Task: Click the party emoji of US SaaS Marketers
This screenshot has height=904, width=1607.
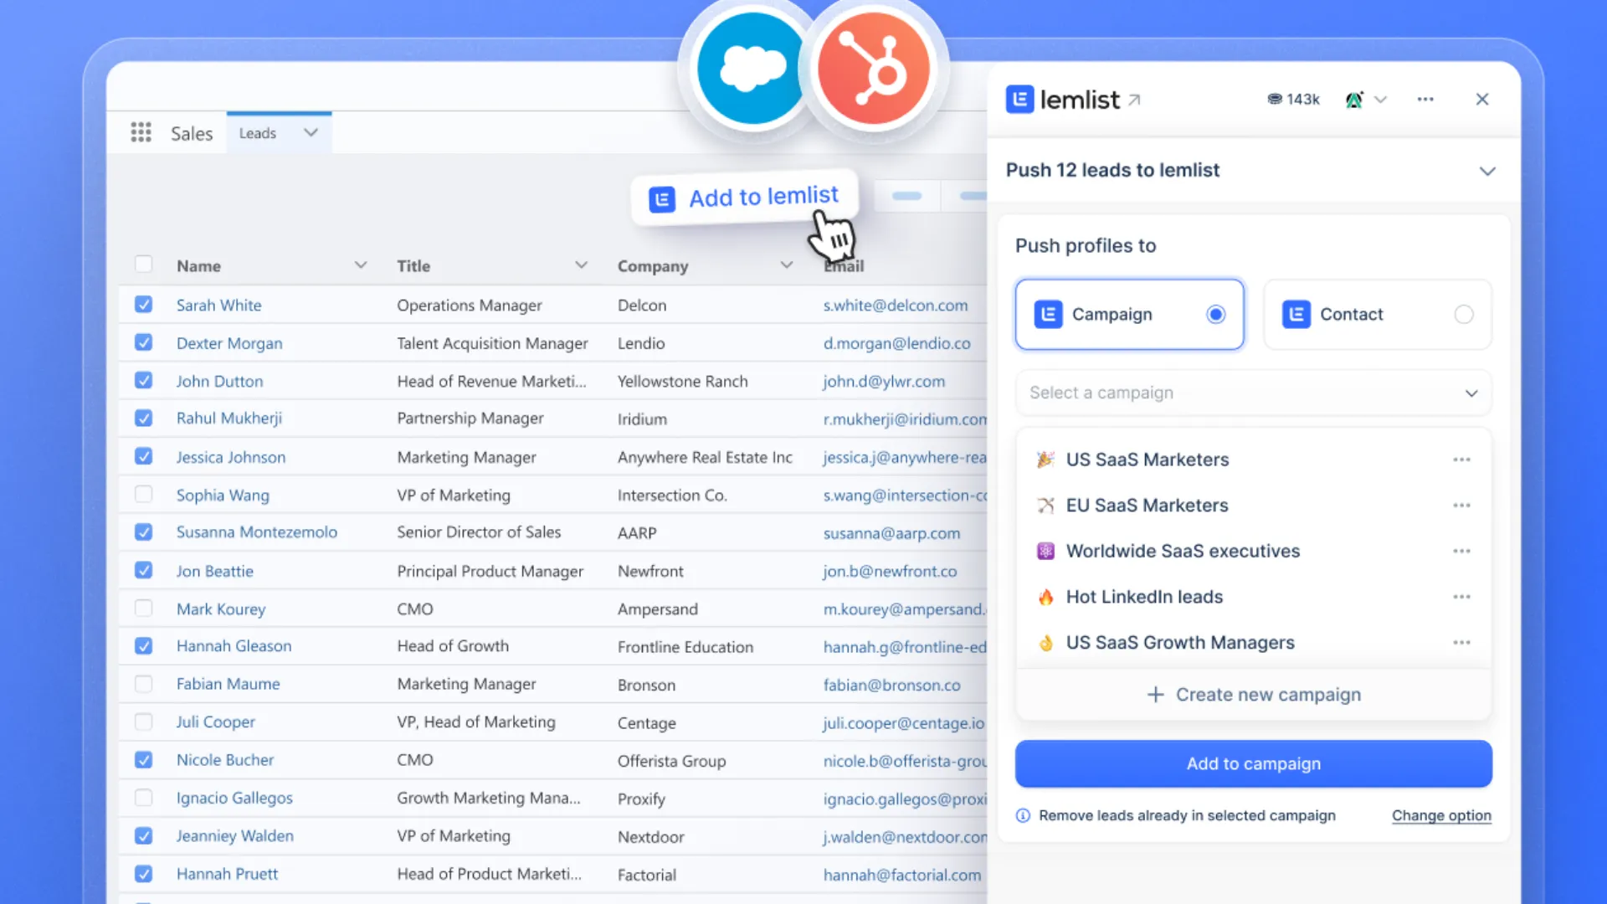Action: (x=1045, y=460)
